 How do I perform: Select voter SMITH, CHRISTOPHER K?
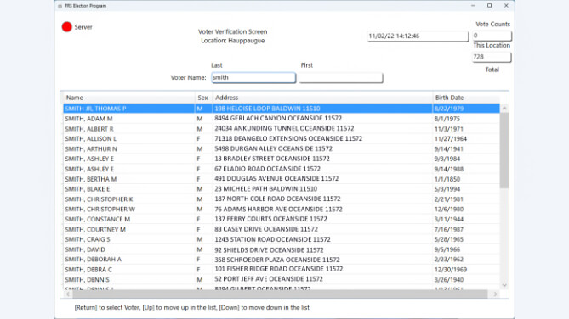pyautogui.click(x=282, y=199)
